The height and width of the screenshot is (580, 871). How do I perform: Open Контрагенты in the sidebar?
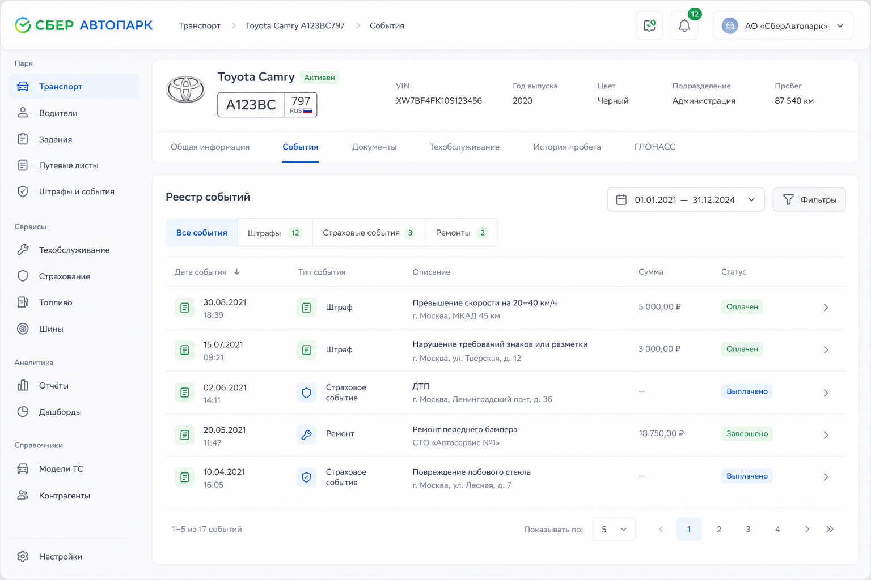click(74, 495)
